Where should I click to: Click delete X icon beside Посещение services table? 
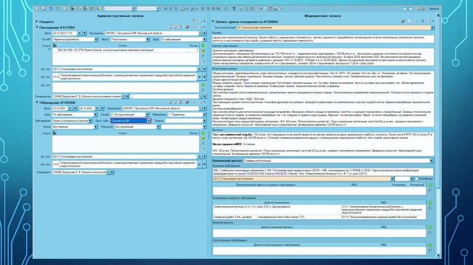pyautogui.click(x=203, y=56)
